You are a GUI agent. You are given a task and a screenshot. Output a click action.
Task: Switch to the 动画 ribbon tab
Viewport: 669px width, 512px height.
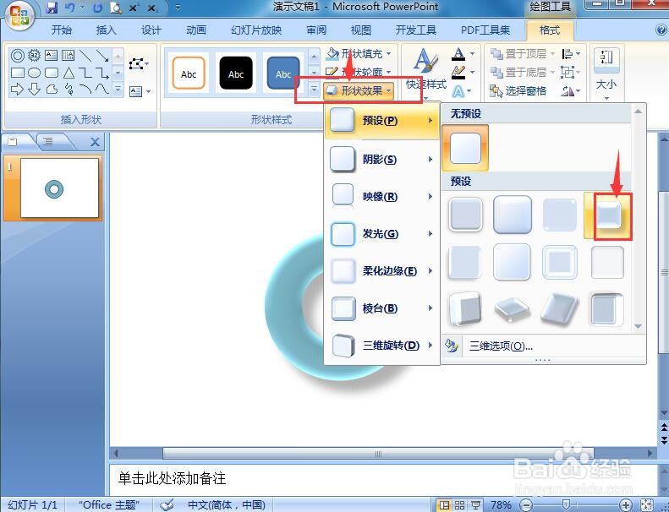196,30
